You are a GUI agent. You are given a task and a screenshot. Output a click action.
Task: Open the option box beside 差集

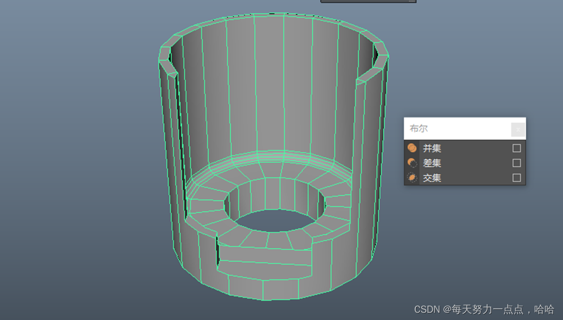[517, 163]
